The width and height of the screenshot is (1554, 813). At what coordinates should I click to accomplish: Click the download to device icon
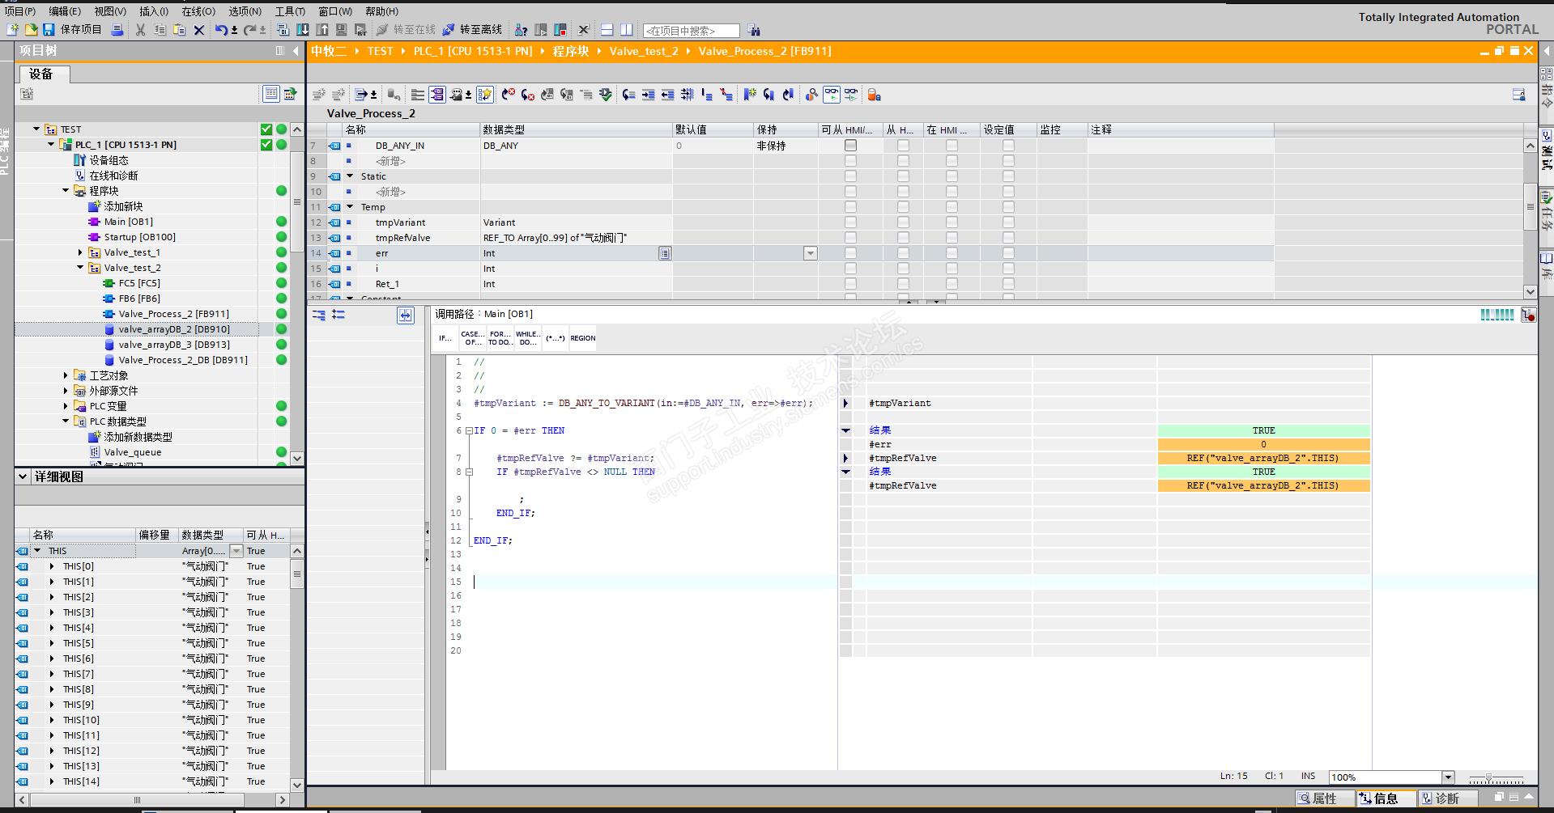pos(302,30)
